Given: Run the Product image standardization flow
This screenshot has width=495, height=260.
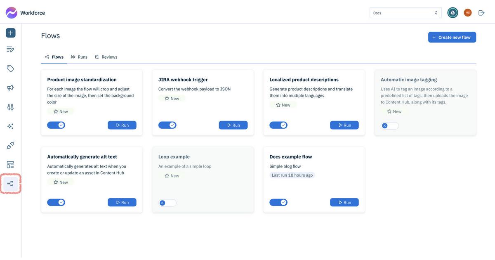Looking at the screenshot, I should (x=122, y=125).
